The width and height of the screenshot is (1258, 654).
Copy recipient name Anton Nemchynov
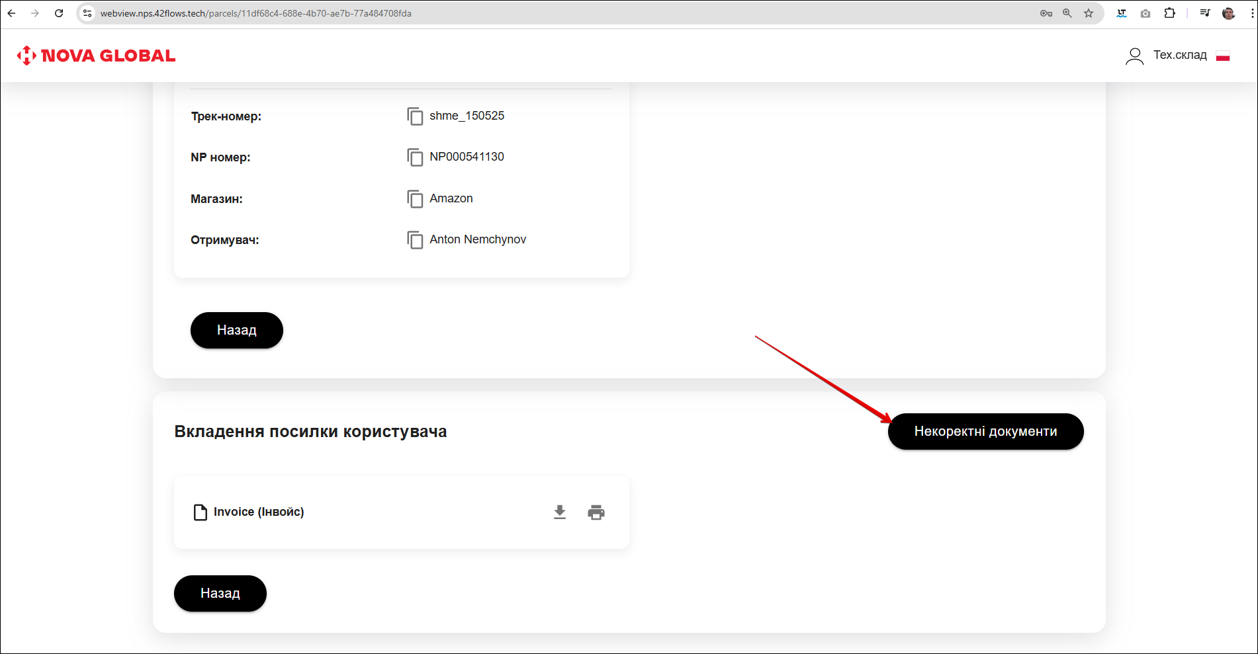pos(415,240)
